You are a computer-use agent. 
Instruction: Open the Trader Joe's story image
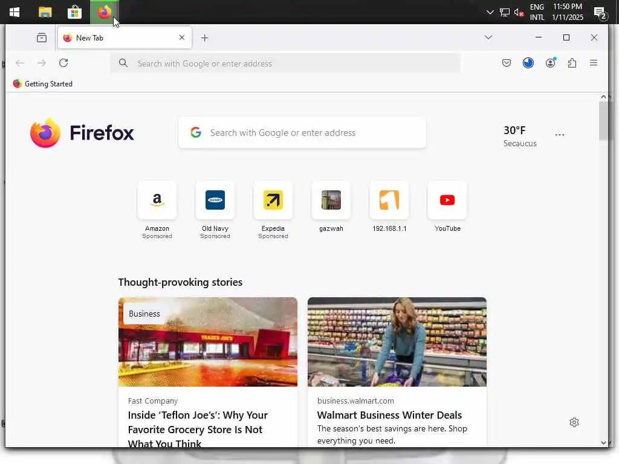point(208,342)
